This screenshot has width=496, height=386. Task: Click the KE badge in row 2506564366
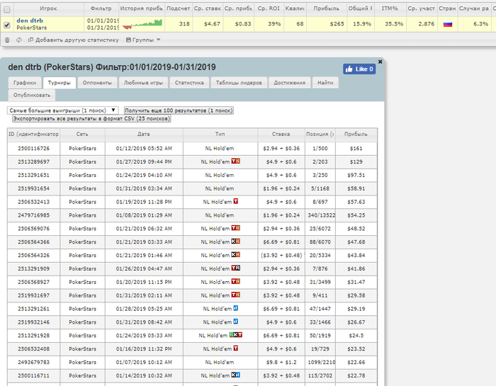[x=236, y=242]
